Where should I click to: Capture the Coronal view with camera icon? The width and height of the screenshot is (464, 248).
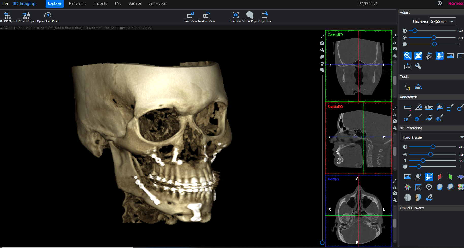(x=395, y=49)
